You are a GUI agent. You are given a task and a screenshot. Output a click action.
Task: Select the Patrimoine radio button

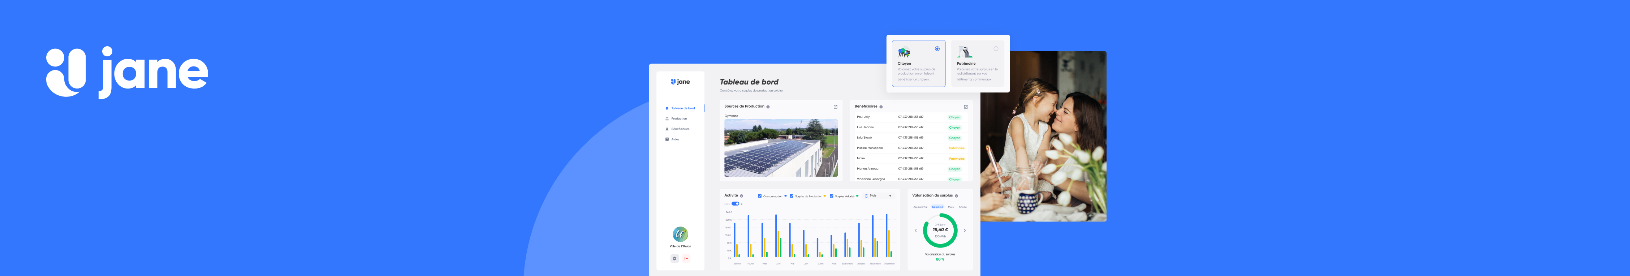[x=996, y=49]
